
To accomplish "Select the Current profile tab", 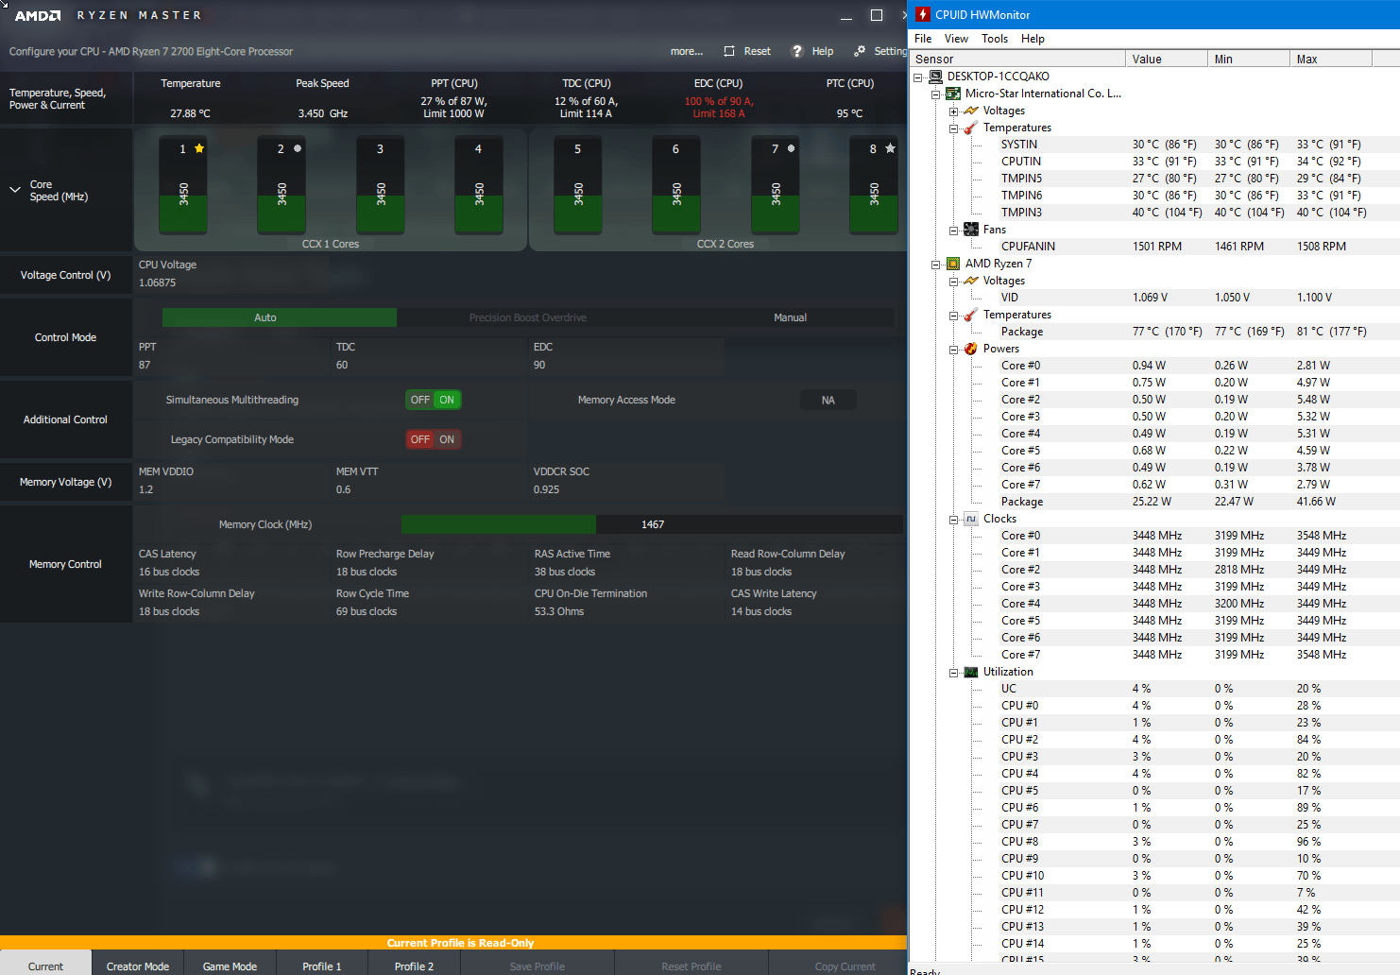I will coord(45,966).
